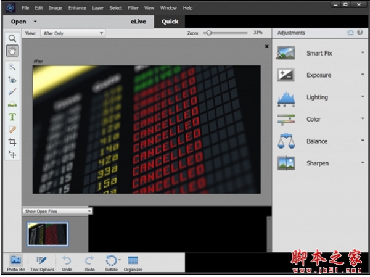
Task: Open the Enhance menu
Action: pos(77,8)
